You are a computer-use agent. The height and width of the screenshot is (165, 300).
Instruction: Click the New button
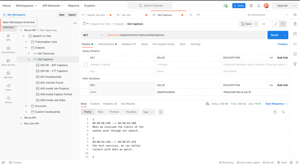[x=62, y=15]
